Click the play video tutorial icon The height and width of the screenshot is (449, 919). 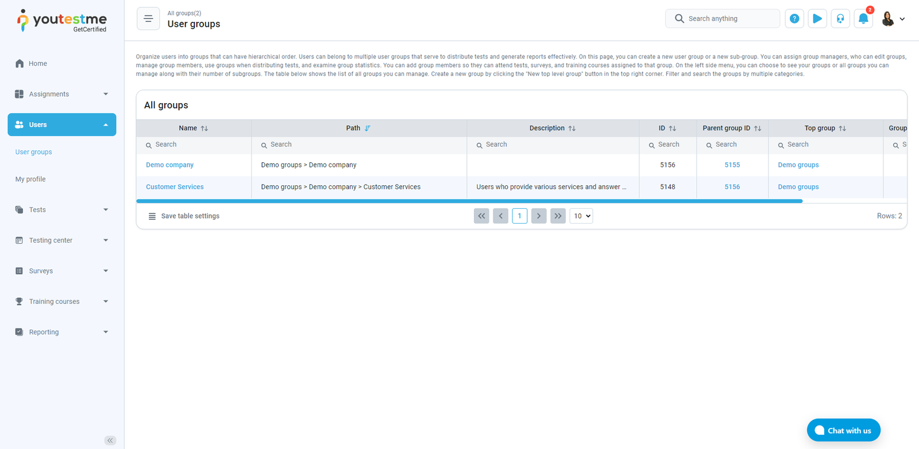tap(817, 19)
